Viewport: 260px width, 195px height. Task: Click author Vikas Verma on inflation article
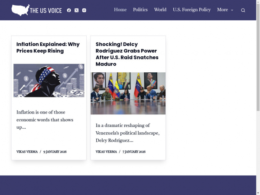pos(27,152)
